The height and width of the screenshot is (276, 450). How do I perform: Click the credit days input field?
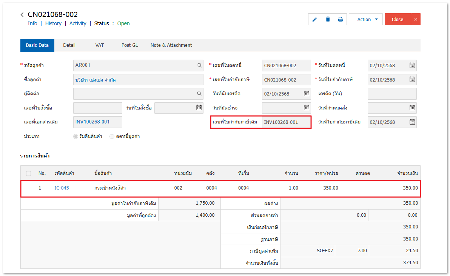(x=392, y=94)
